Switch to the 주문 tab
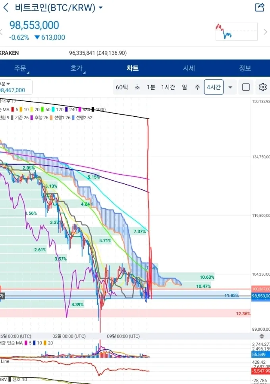 point(20,68)
